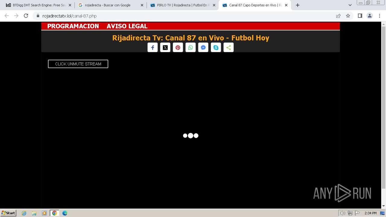This screenshot has height=217, width=386.
Task: Open the volume control in system tray
Action: 343,213
